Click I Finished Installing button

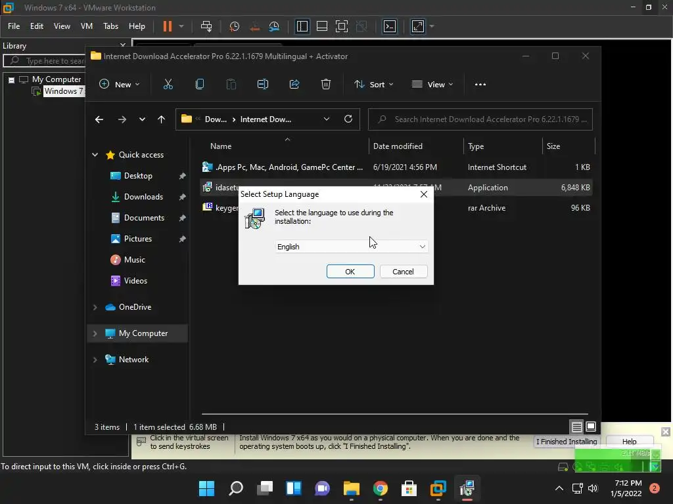point(567,442)
